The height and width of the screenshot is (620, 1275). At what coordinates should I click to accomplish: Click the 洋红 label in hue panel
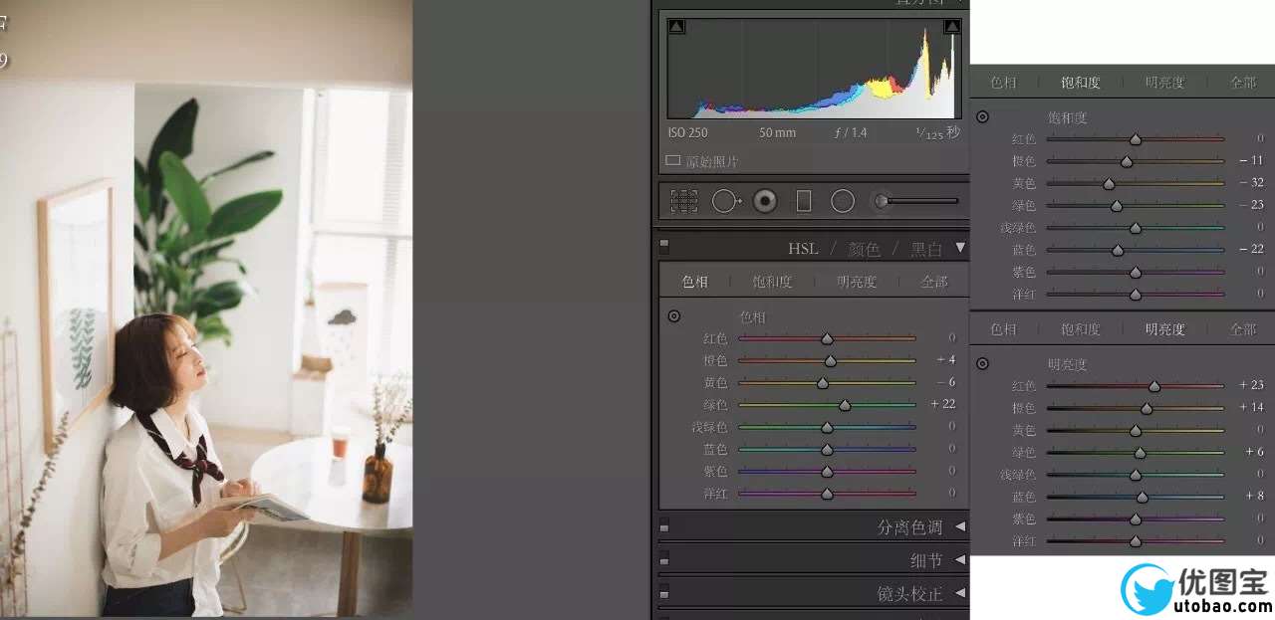(x=715, y=494)
